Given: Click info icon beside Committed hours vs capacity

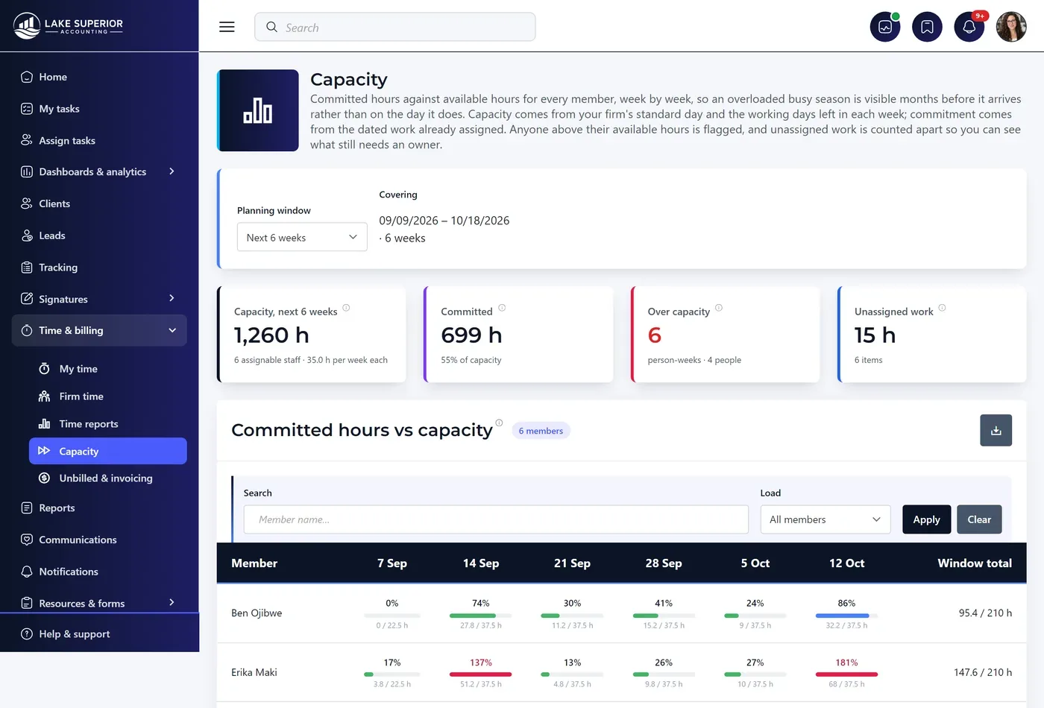Looking at the screenshot, I should click(499, 423).
